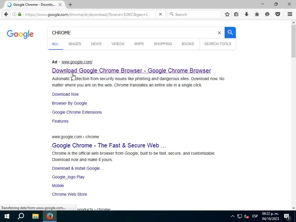Open the site information icon in address bar

coord(14,14)
